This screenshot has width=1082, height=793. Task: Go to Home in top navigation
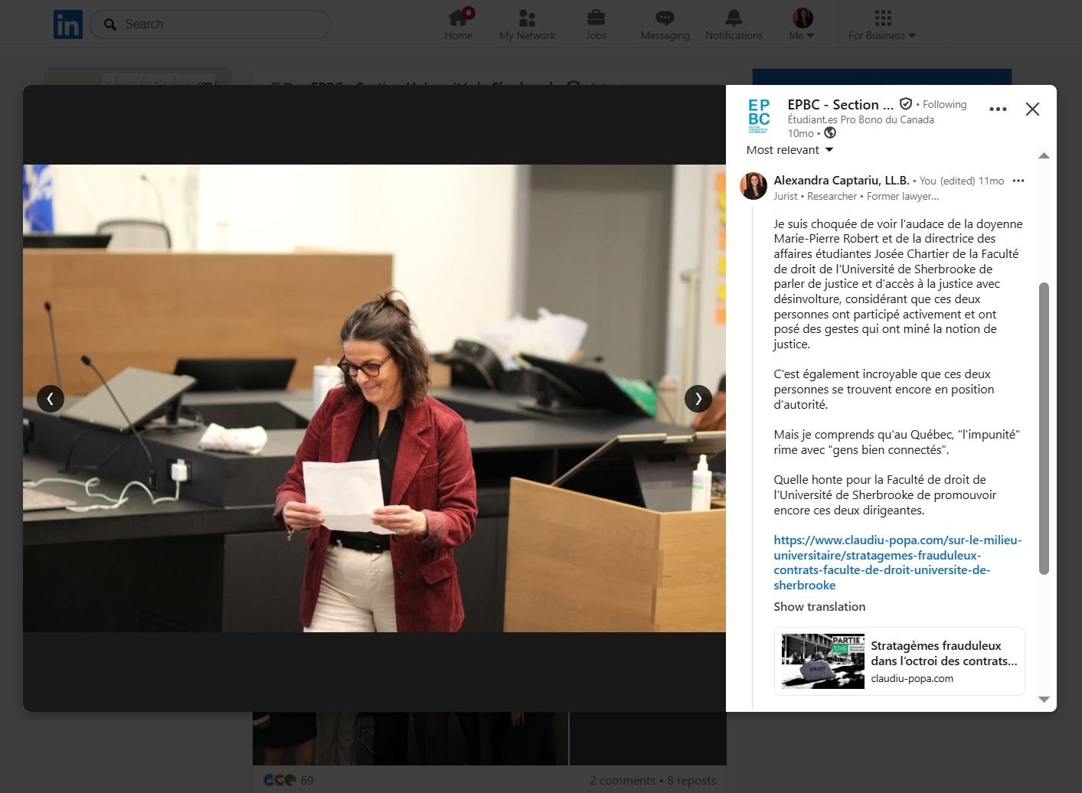[x=458, y=24]
